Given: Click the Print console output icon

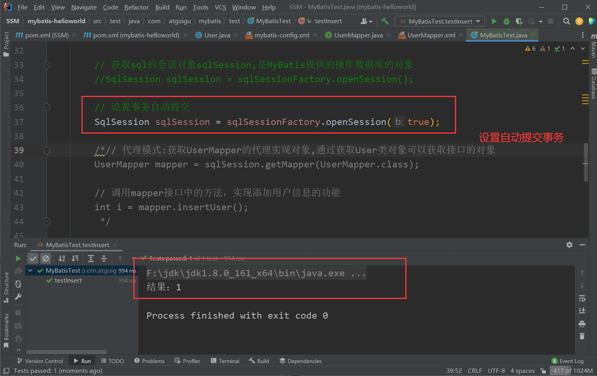Looking at the screenshot, I should coord(582,324).
